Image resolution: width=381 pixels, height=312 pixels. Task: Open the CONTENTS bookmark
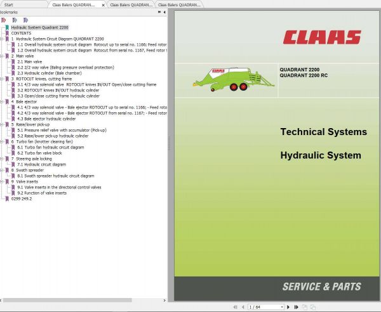click(21, 33)
